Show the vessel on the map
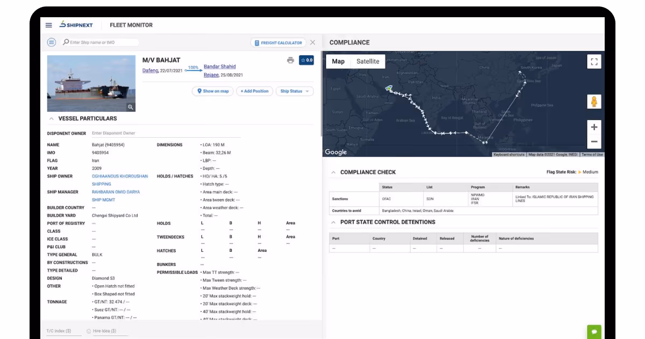Viewport: 645px width, 339px height. coord(213,91)
